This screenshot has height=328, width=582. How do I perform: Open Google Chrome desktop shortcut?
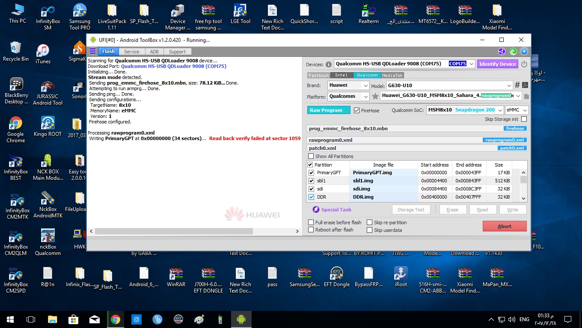pos(16,130)
